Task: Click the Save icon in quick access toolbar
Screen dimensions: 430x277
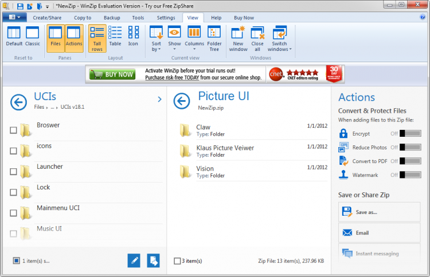Action: tap(20, 6)
